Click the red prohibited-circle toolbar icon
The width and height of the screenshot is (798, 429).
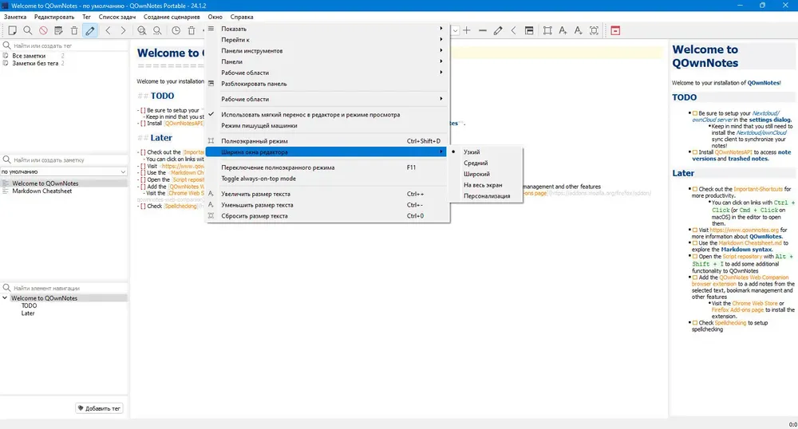point(43,30)
